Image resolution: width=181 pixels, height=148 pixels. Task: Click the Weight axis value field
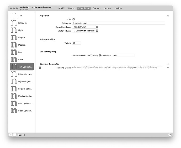point(76,43)
